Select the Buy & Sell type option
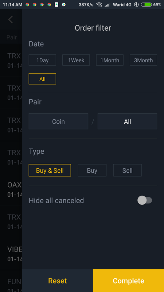 click(50, 170)
